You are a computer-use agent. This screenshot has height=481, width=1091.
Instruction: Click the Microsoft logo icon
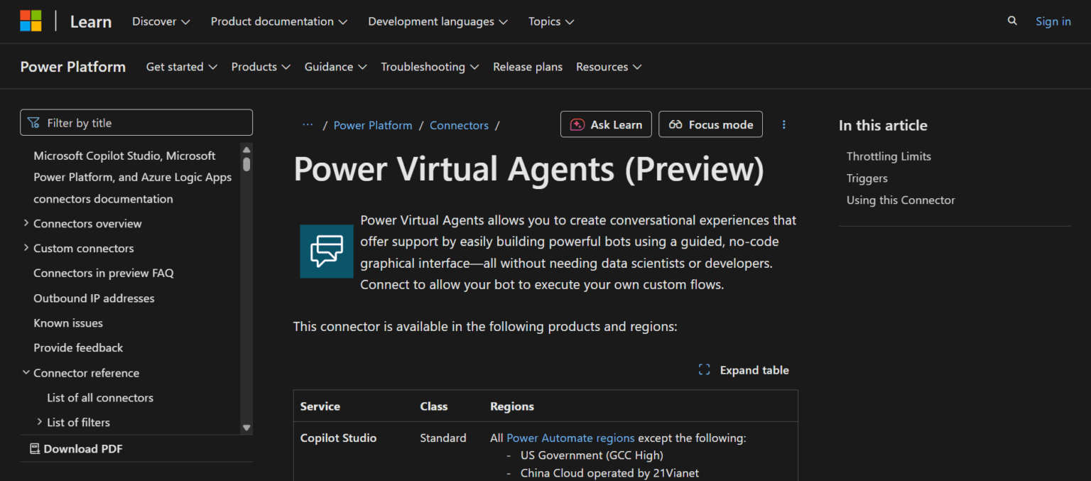31,21
